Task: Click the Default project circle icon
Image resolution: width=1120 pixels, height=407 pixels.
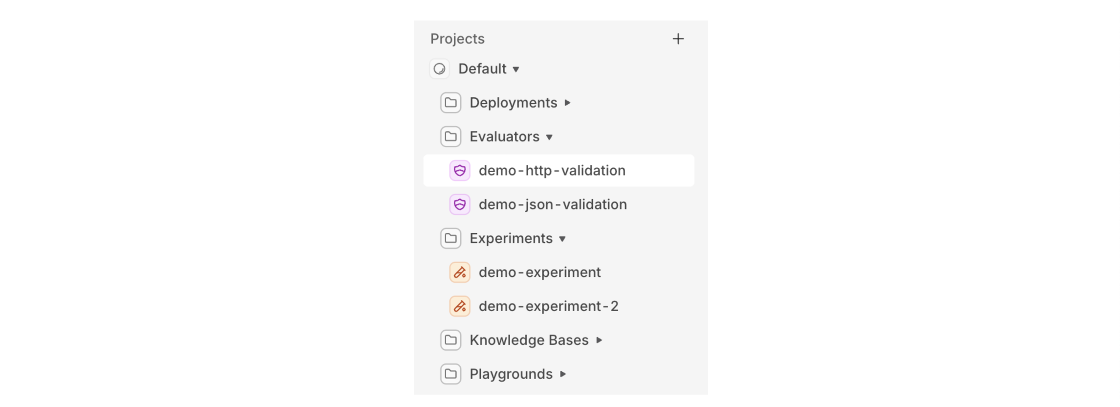Action: click(439, 69)
